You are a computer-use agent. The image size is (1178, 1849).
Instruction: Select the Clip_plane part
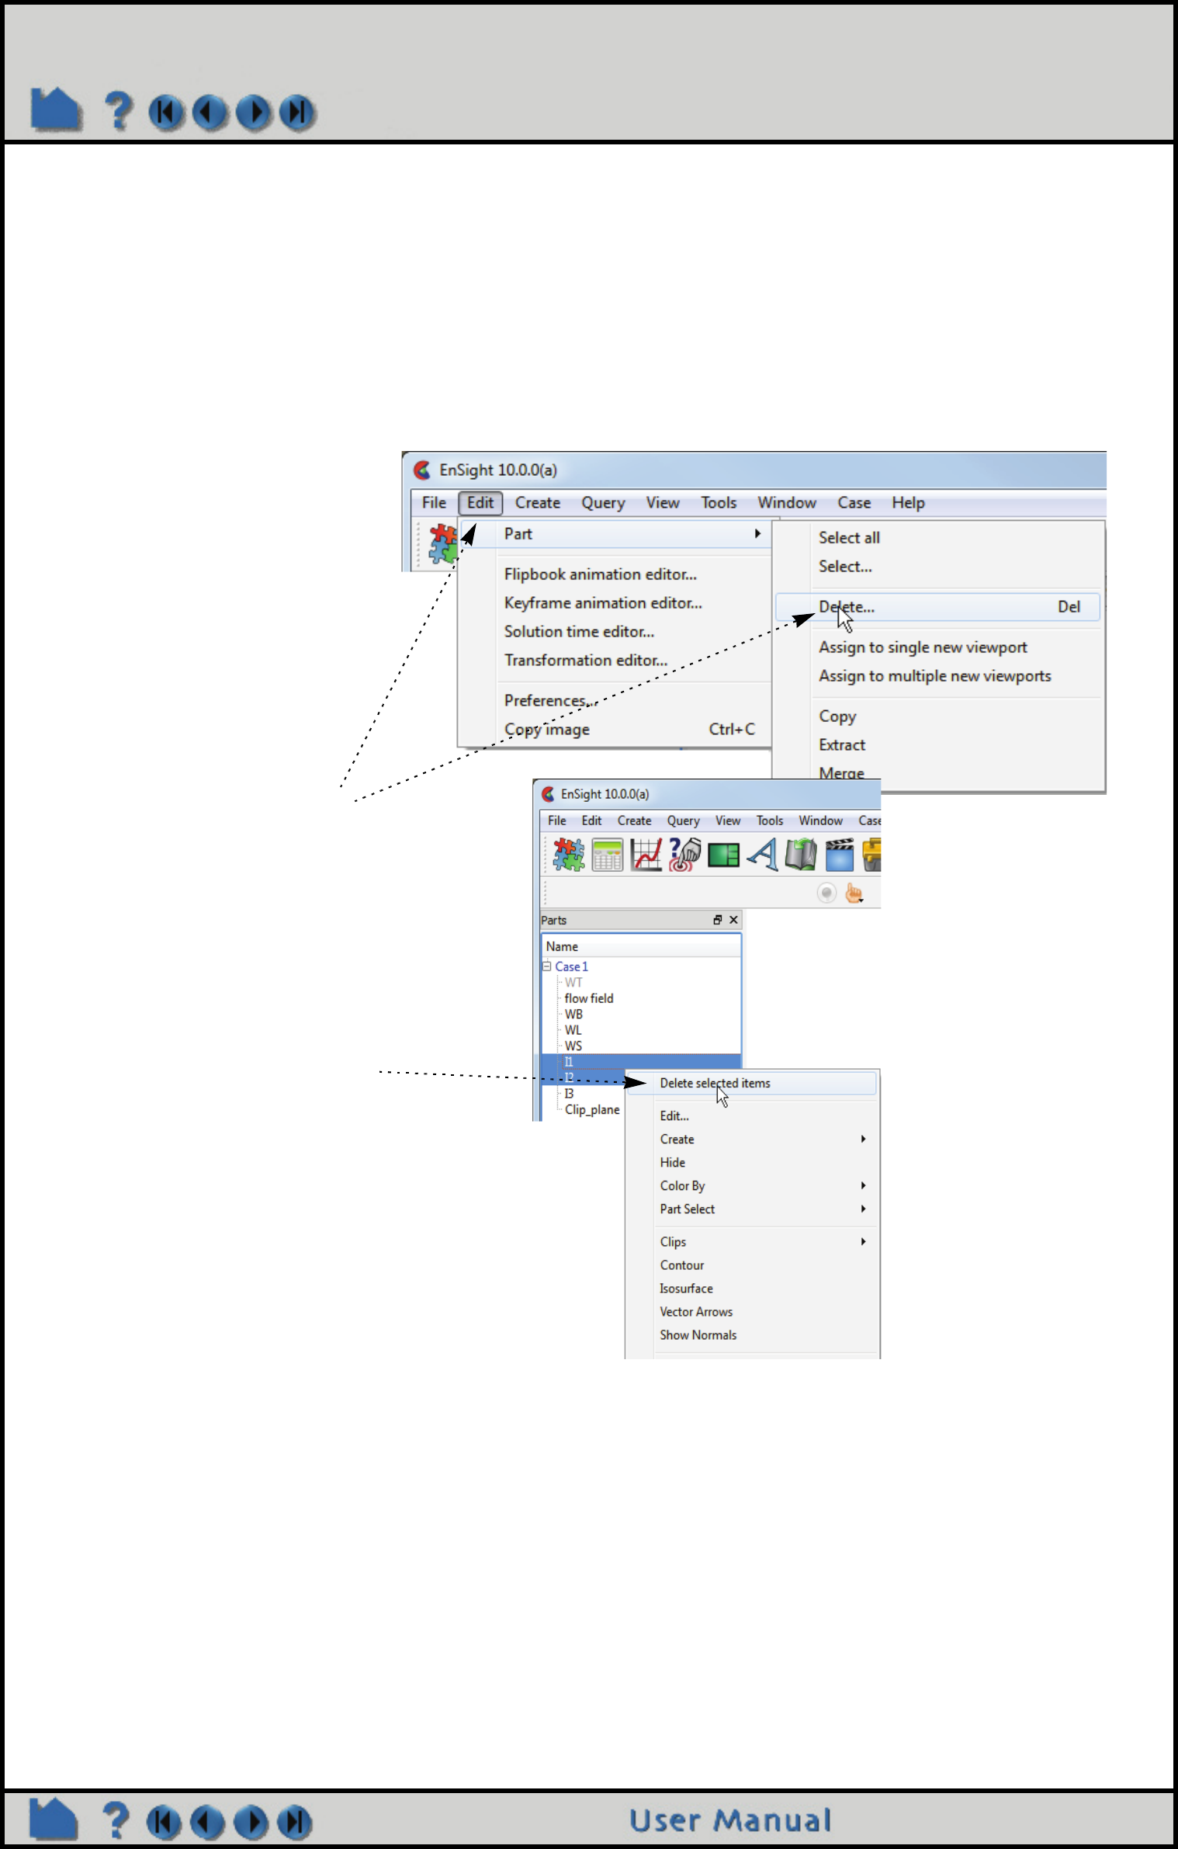point(592,1109)
